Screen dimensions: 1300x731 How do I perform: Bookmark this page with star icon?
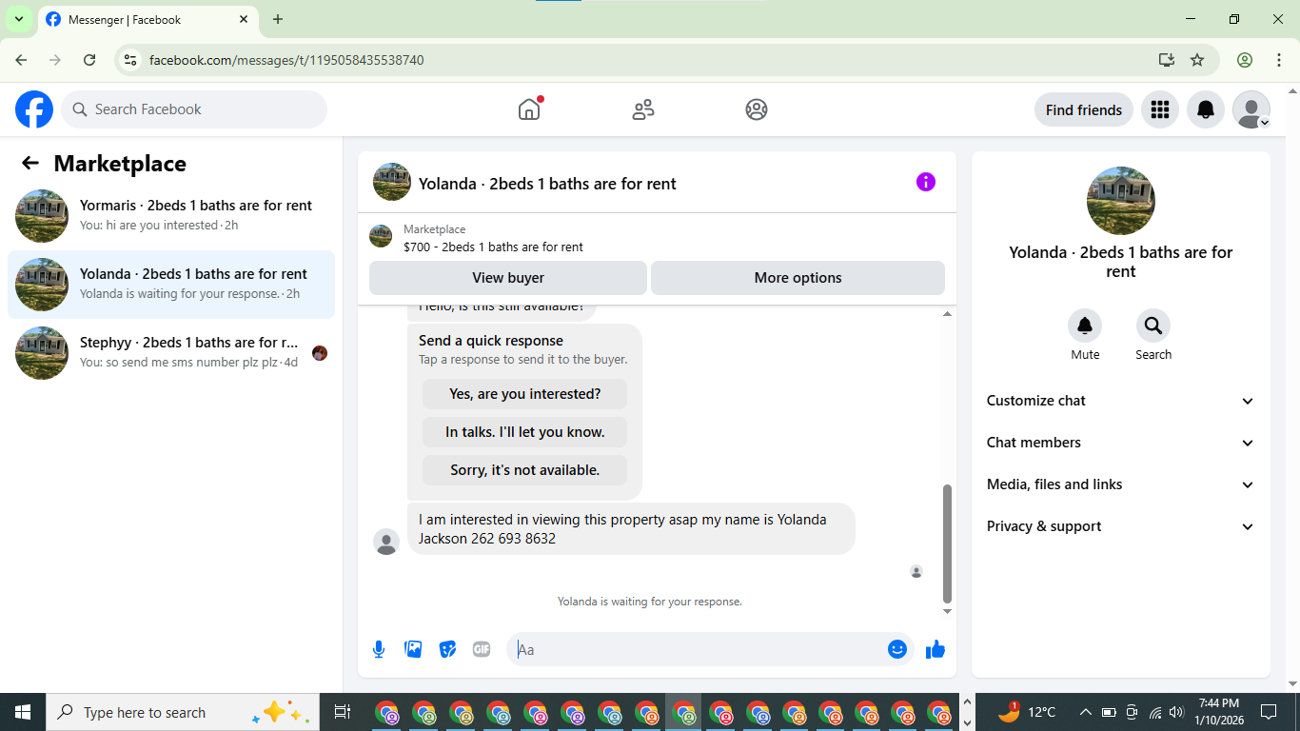pyautogui.click(x=1197, y=60)
